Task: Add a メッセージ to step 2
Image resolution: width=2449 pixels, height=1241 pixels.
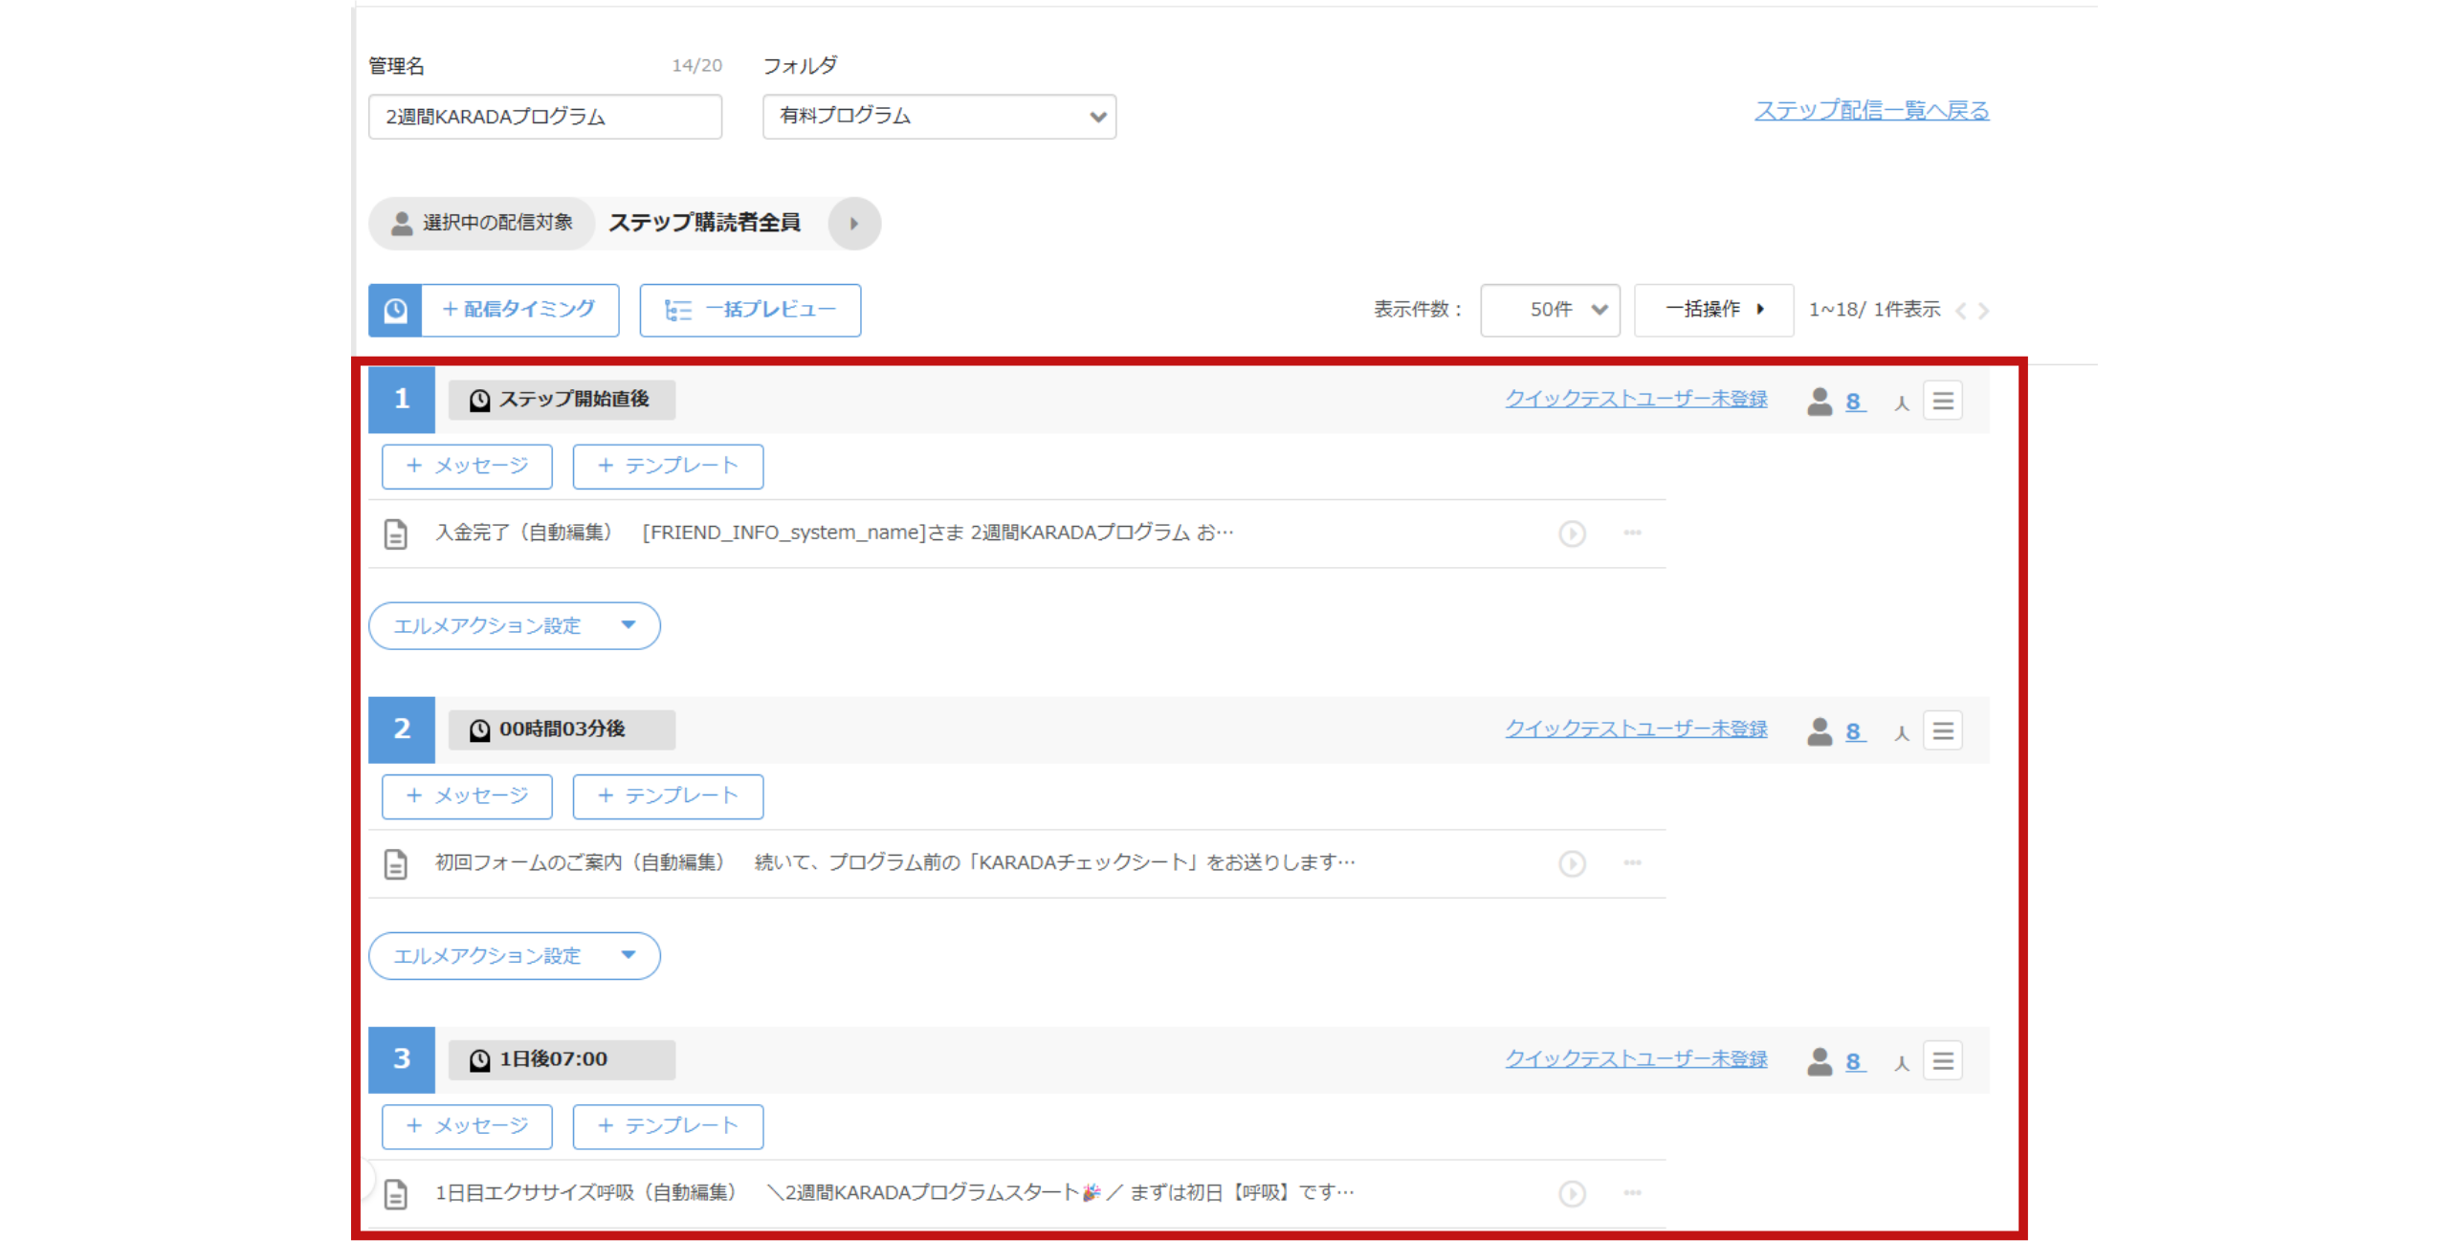Action: (x=467, y=796)
